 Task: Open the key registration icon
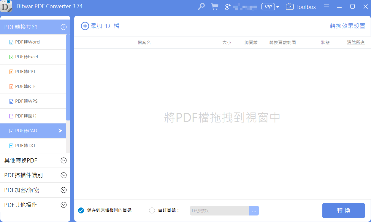pos(201,7)
